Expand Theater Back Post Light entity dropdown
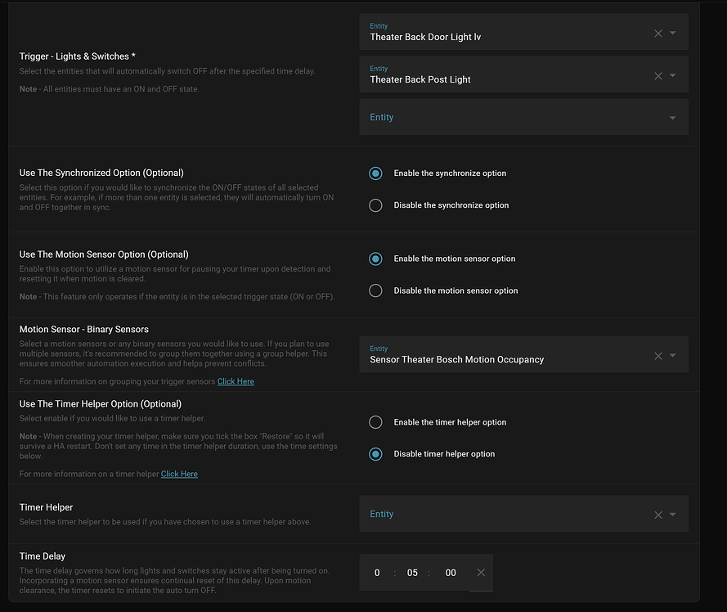 click(673, 75)
